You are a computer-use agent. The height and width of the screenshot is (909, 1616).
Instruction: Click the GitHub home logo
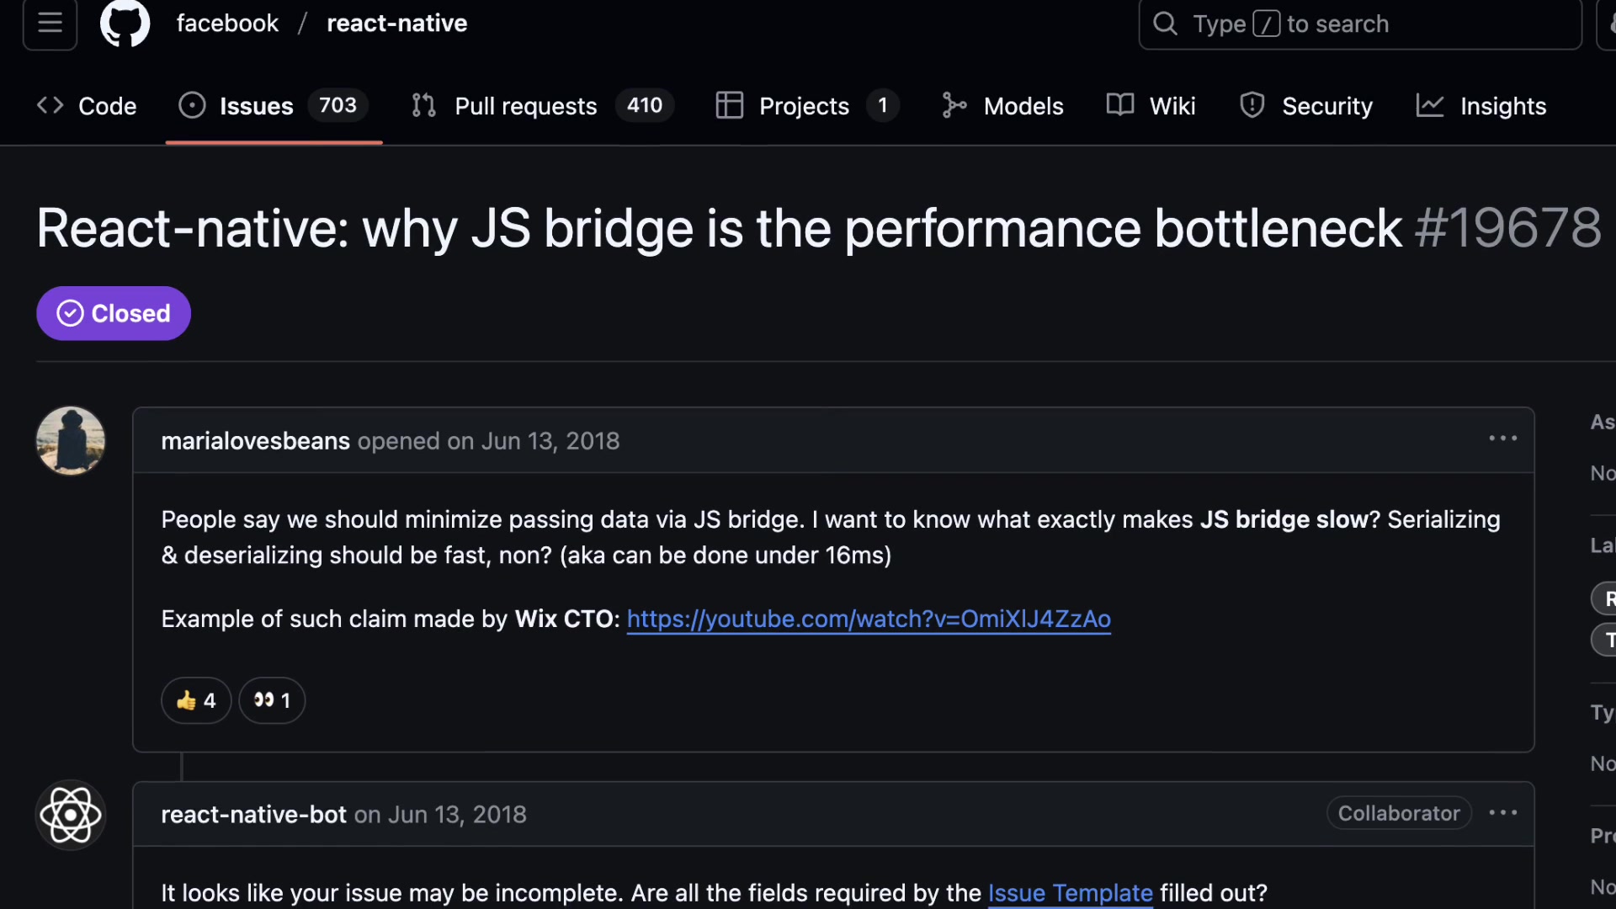tap(125, 24)
